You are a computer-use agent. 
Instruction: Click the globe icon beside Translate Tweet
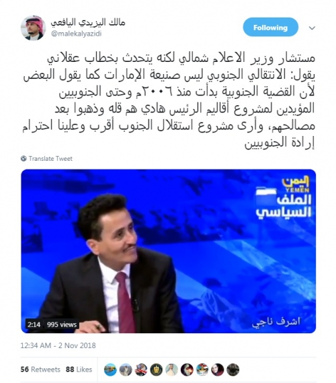[24, 159]
